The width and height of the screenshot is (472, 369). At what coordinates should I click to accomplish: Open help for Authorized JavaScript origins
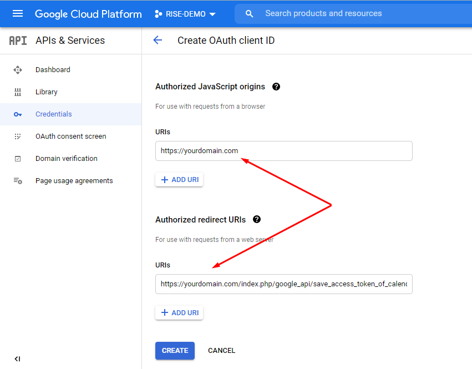tap(276, 87)
